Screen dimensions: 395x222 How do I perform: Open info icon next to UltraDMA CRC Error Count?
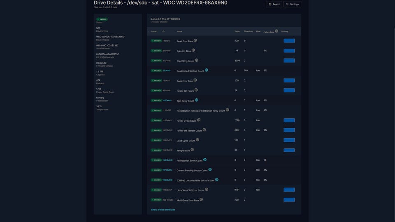207,189
